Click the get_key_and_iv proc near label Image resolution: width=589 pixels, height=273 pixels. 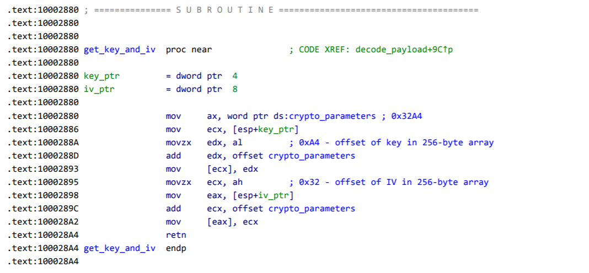point(120,50)
